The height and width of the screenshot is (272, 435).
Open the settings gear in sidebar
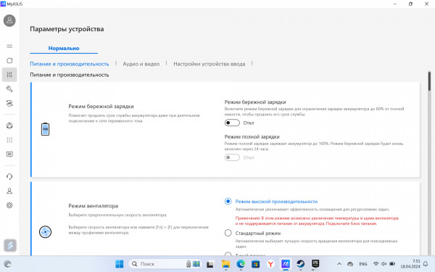(x=9, y=205)
